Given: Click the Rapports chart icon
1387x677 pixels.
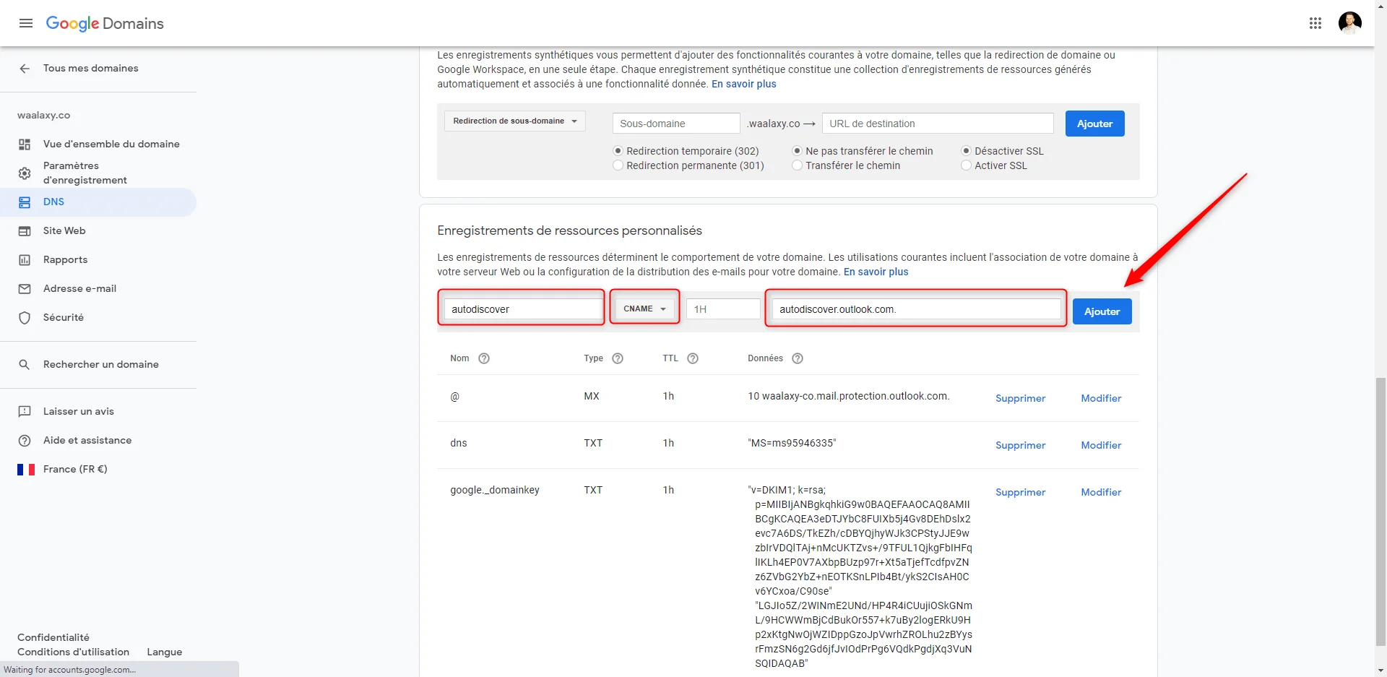Looking at the screenshot, I should coord(25,260).
